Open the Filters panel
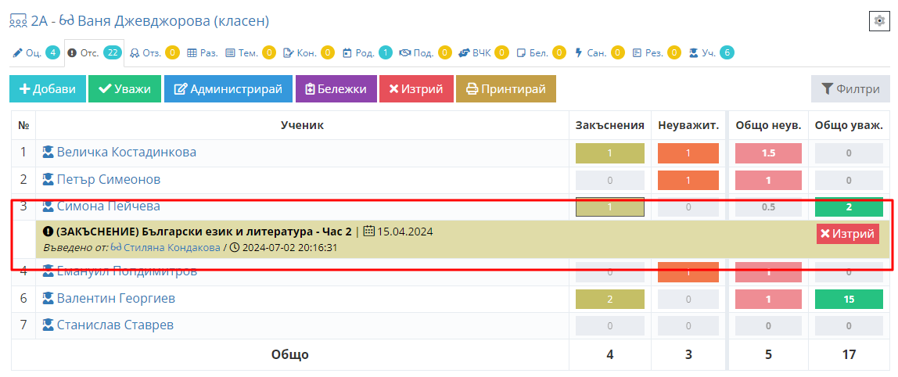 (850, 89)
